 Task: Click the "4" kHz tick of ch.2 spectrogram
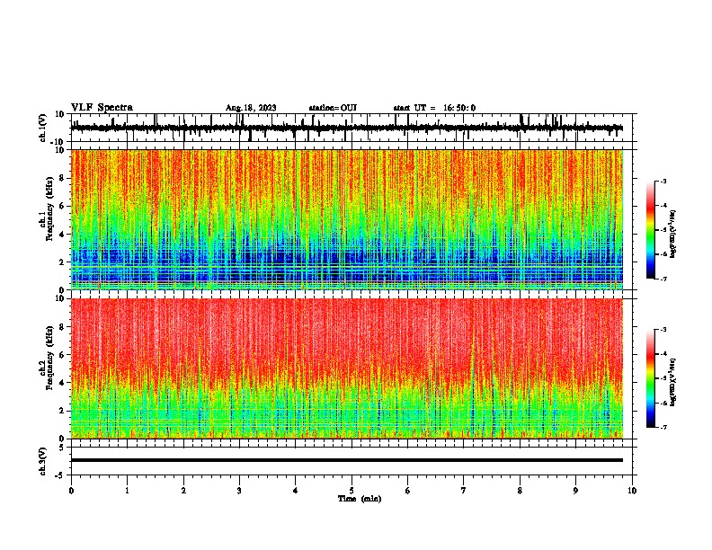pyautogui.click(x=62, y=383)
